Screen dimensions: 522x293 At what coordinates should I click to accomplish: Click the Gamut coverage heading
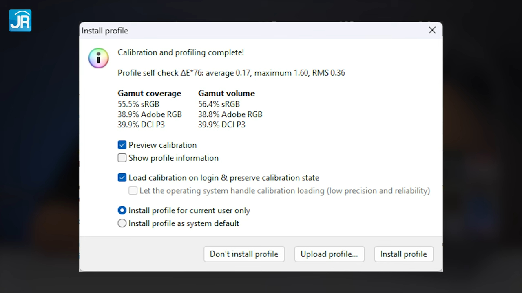[149, 93]
